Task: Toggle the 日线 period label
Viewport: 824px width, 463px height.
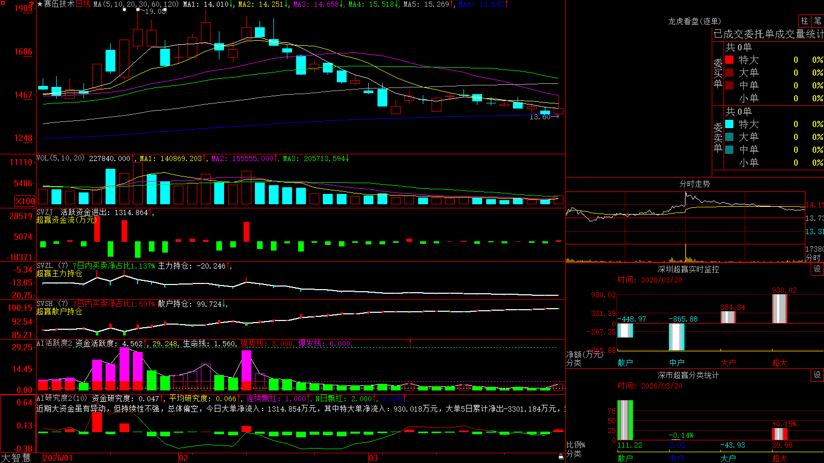Action: tap(83, 4)
